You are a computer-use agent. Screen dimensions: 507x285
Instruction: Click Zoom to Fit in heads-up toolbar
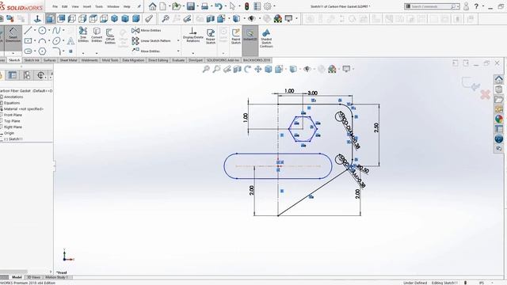[206, 69]
